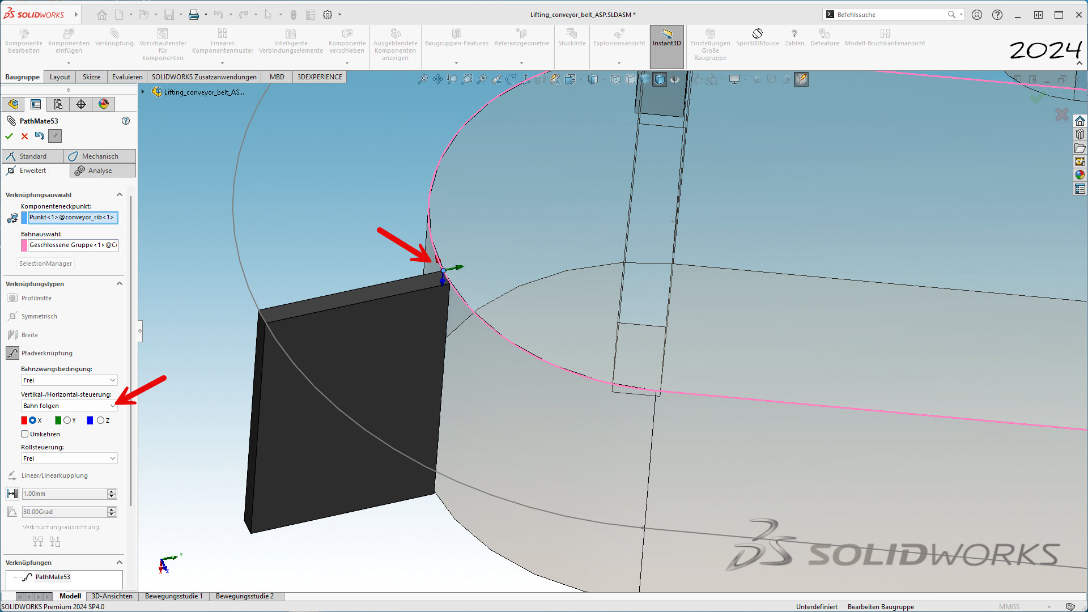Viewport: 1088px width, 612px height.
Task: Select the Analyse mates tab
Action: coord(103,171)
